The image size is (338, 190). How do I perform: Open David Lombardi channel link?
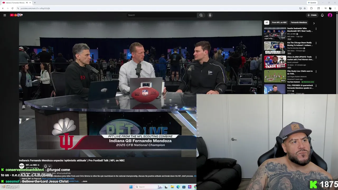tap(293, 62)
